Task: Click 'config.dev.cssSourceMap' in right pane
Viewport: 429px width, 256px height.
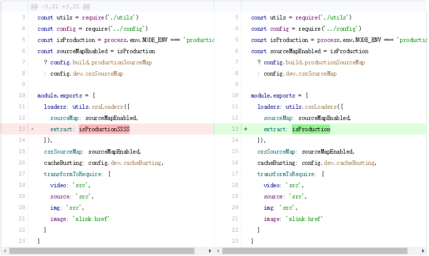Action: (300, 74)
